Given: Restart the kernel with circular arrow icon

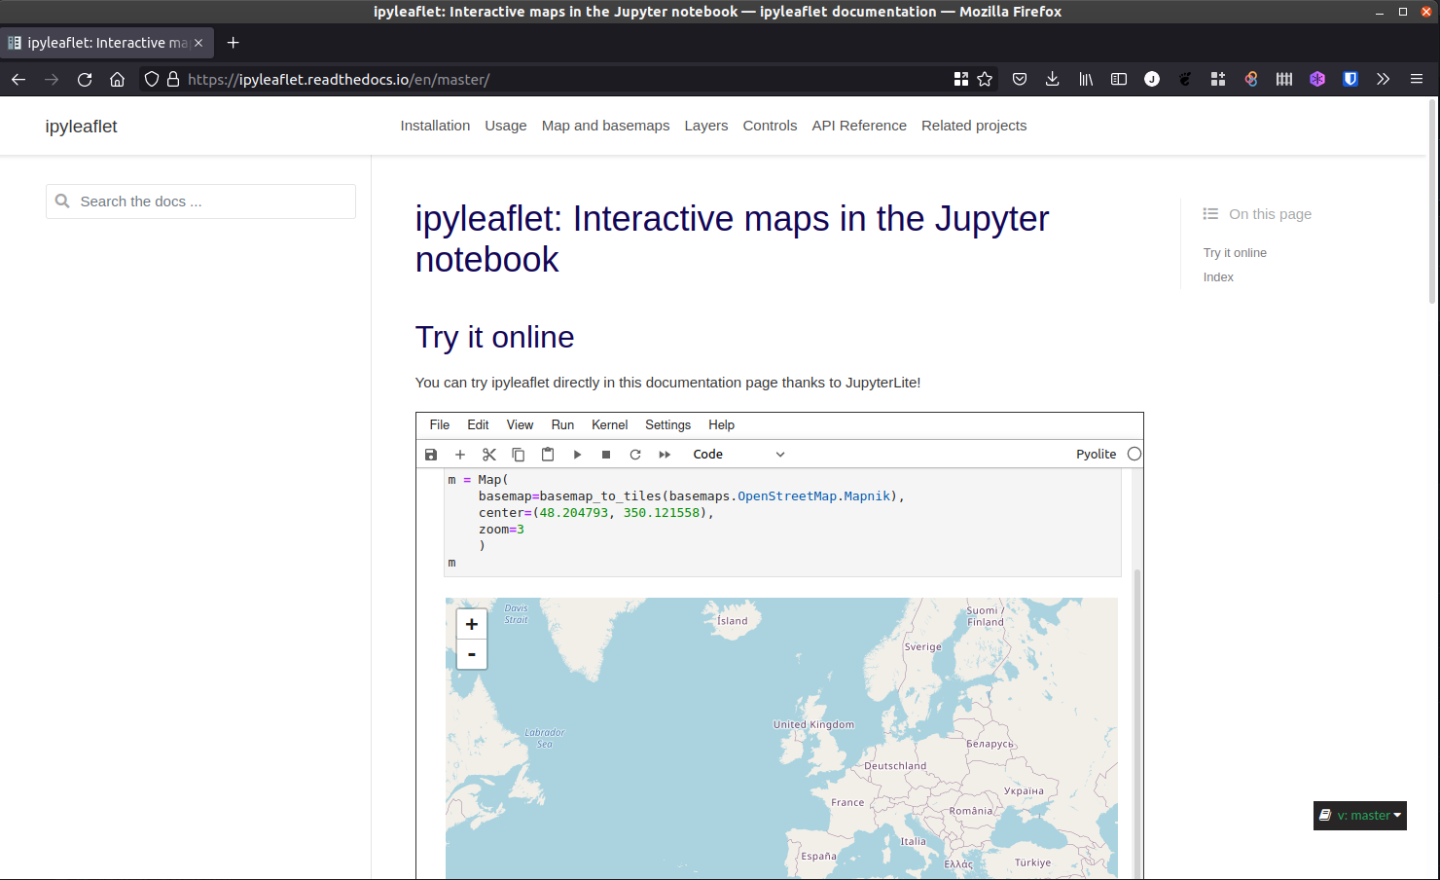Looking at the screenshot, I should pyautogui.click(x=635, y=455).
